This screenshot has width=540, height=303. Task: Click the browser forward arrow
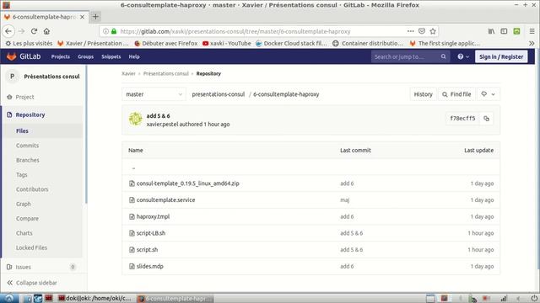tap(21, 31)
